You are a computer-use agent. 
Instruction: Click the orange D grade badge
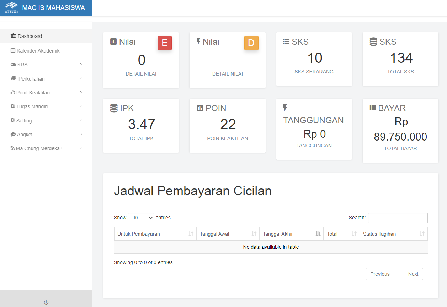251,43
